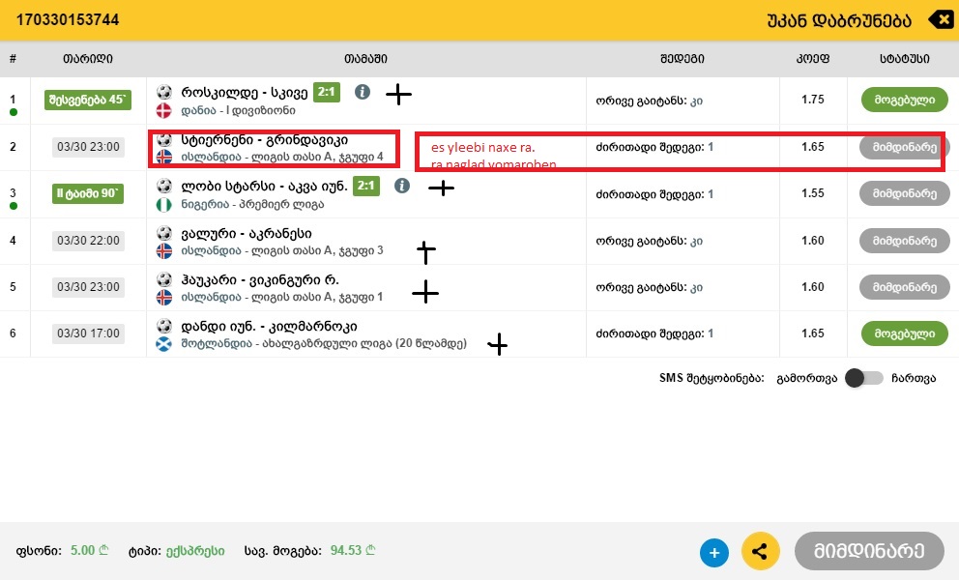Open info icon for ლობი სტარსი match
The image size is (959, 580).
coord(402,186)
